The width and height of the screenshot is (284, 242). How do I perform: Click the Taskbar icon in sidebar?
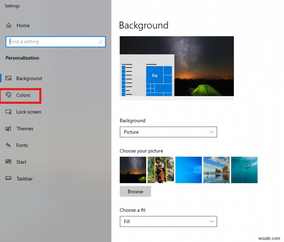tap(8, 178)
